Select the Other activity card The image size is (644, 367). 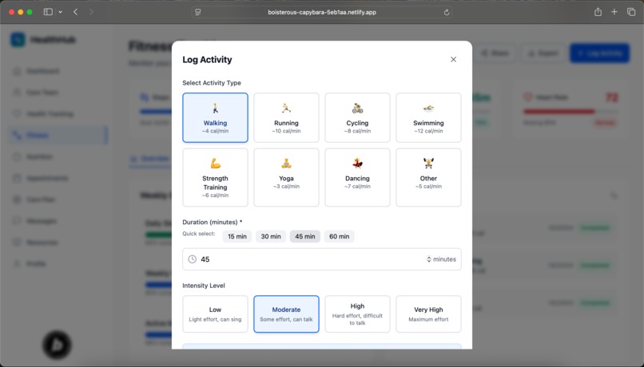tap(428, 177)
